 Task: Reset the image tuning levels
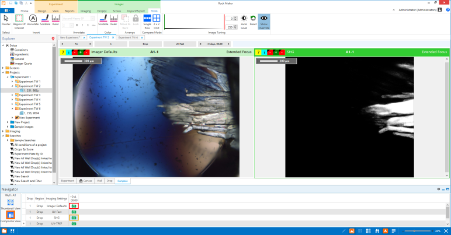[253, 21]
